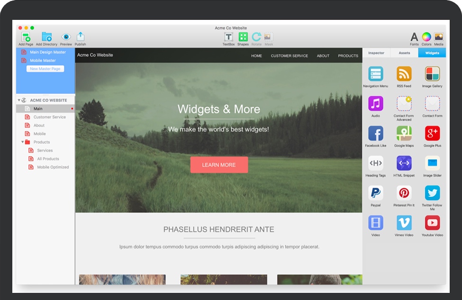The image size is (462, 300).
Task: Open the Fonts panel
Action: [414, 37]
